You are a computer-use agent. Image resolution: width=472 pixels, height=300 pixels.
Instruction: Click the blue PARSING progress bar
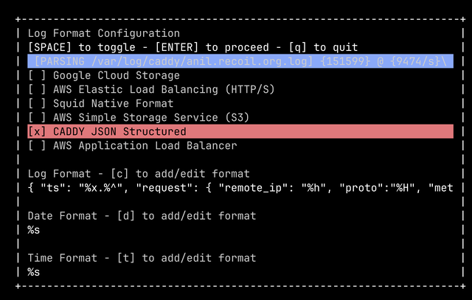pos(240,61)
